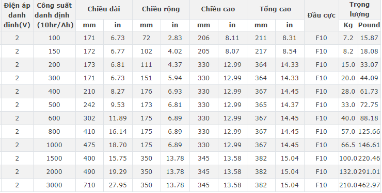Click the Tổng cao header cell
The height and width of the screenshot is (193, 382).
(x=275, y=9)
